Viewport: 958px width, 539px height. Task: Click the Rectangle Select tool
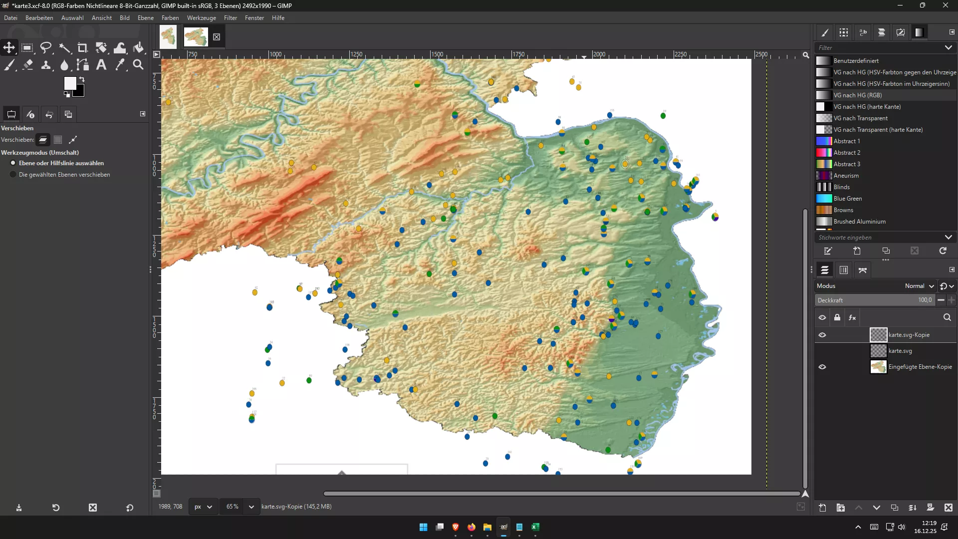[x=27, y=48]
